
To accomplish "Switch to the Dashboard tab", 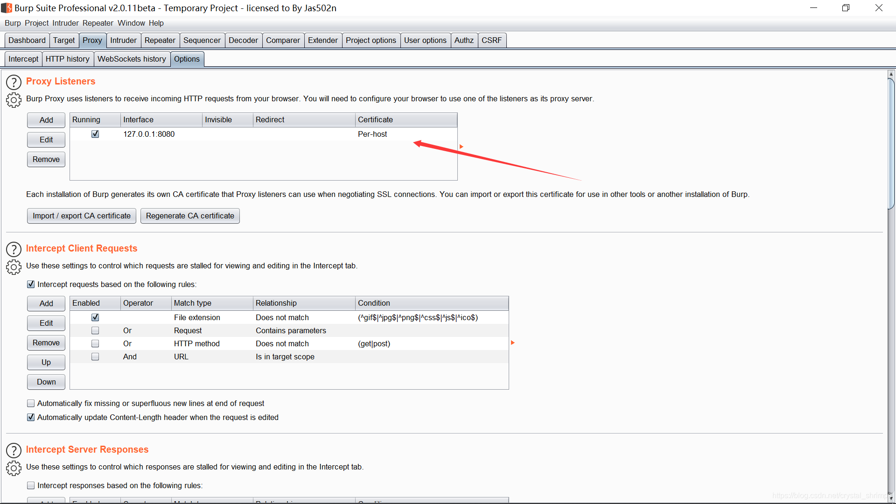I will click(x=27, y=40).
